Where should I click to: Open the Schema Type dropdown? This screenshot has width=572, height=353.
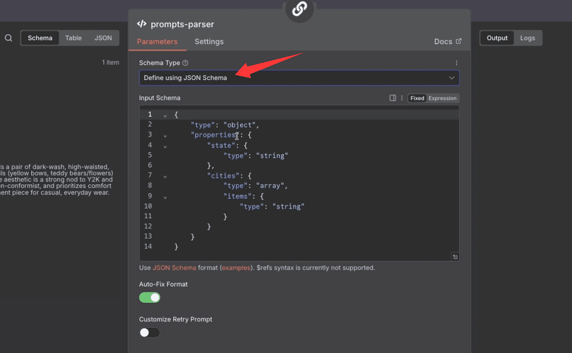(299, 78)
